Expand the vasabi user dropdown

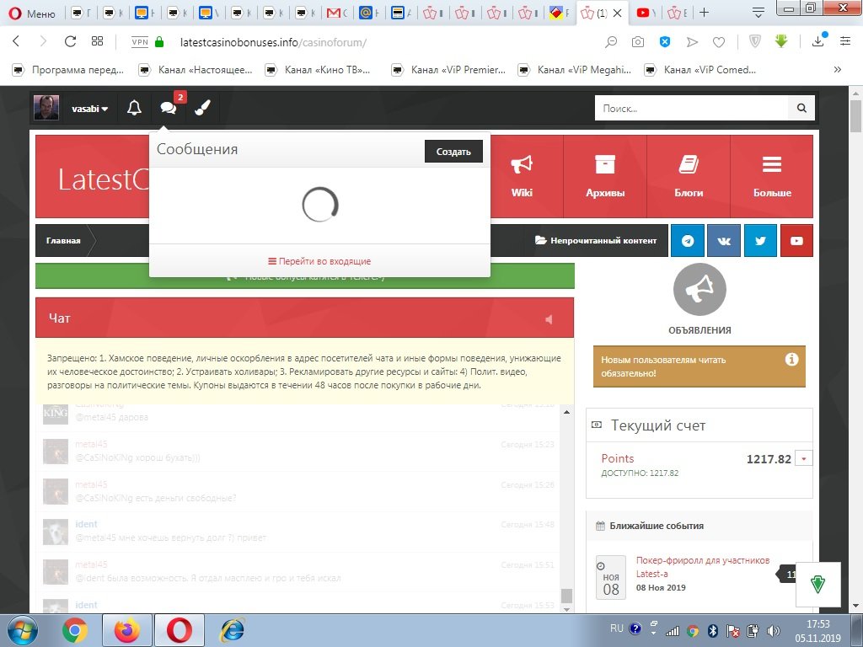[90, 109]
